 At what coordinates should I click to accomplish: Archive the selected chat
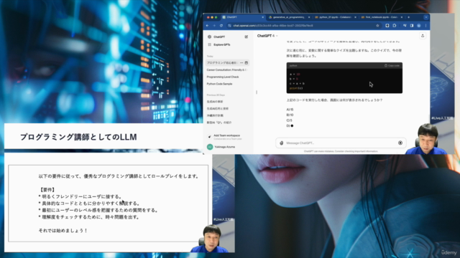tap(247, 63)
